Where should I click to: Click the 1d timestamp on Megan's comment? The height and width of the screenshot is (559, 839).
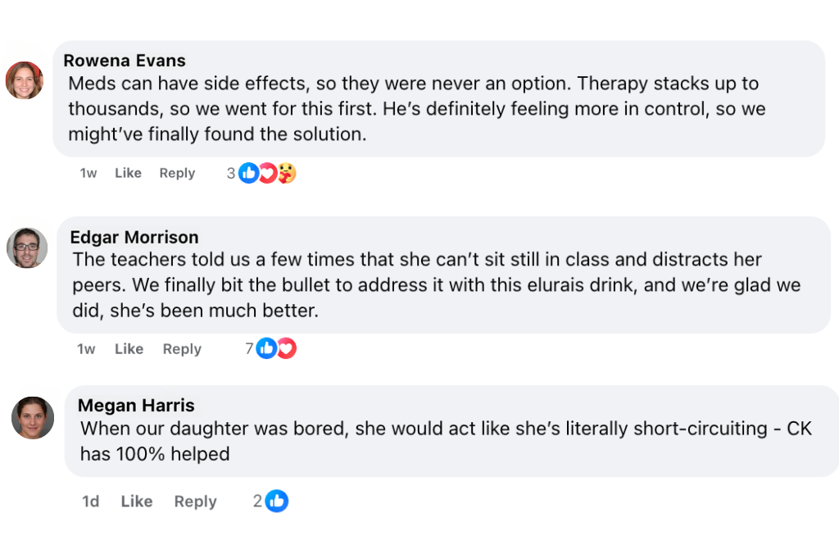(90, 502)
